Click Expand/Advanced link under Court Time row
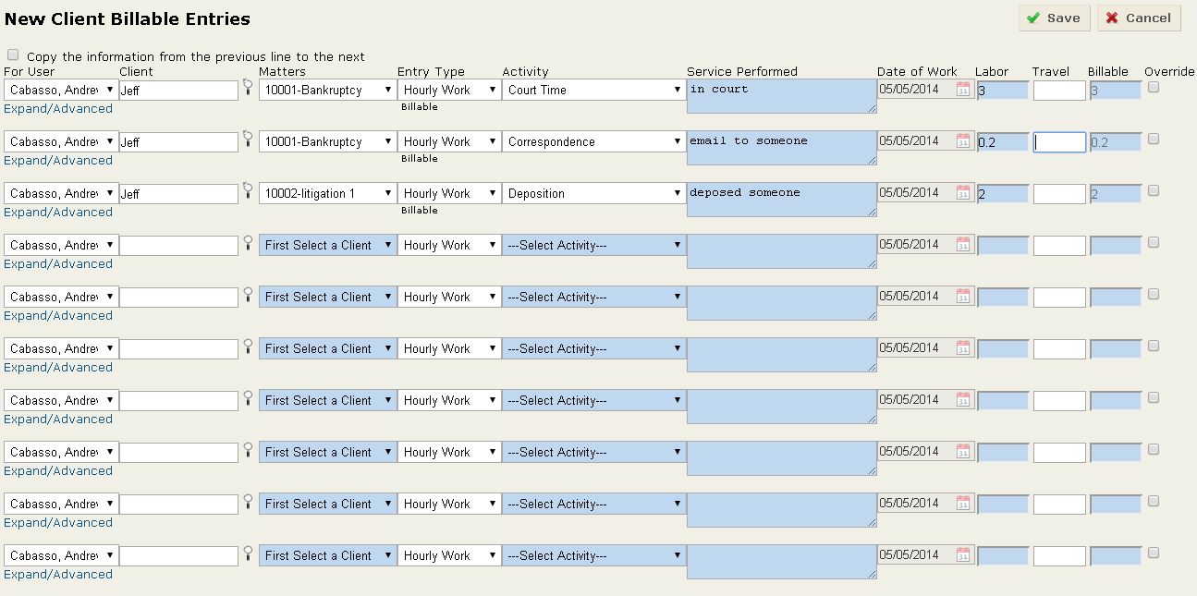Screen dimensions: 1197x596 point(58,108)
